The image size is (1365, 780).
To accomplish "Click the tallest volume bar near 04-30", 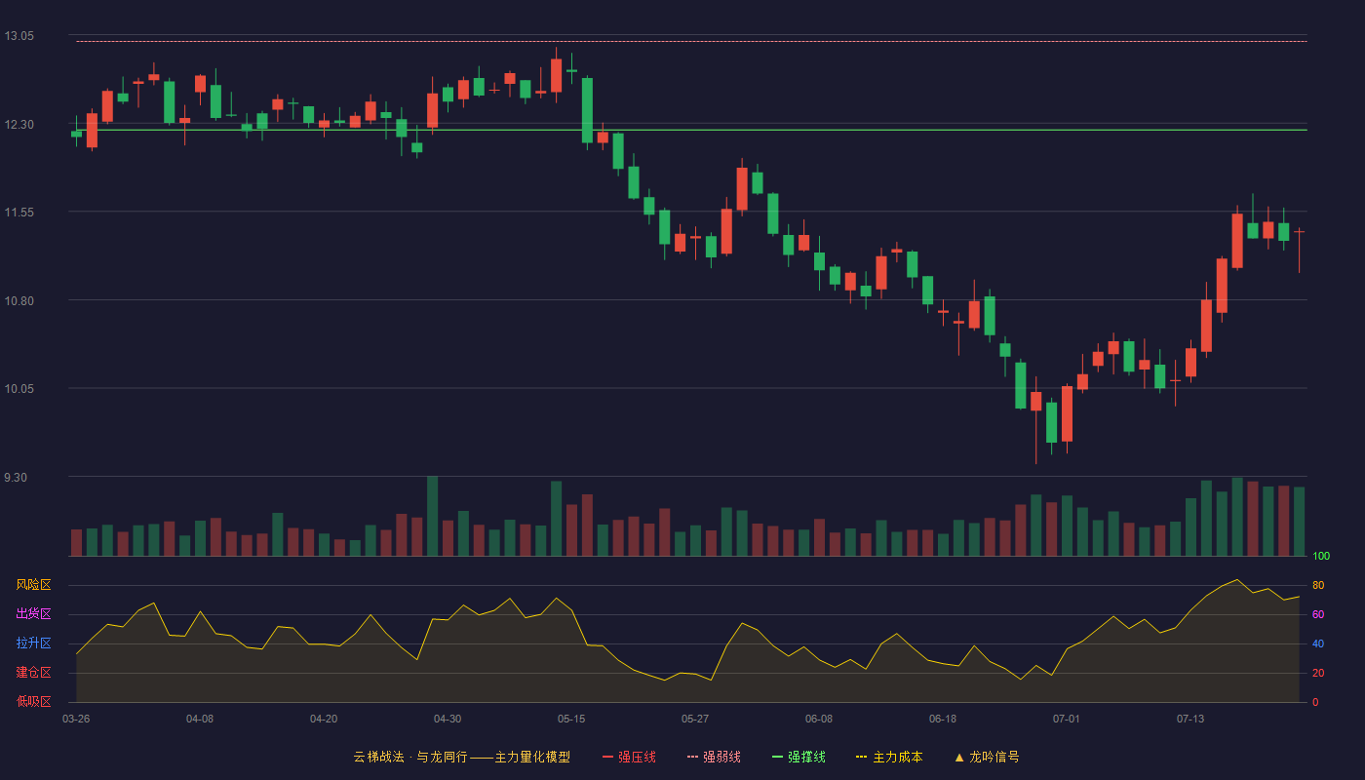I will [432, 516].
